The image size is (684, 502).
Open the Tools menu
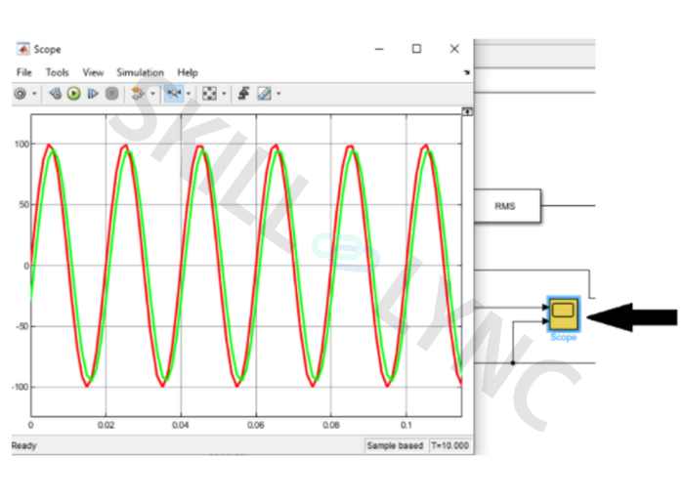pos(57,72)
